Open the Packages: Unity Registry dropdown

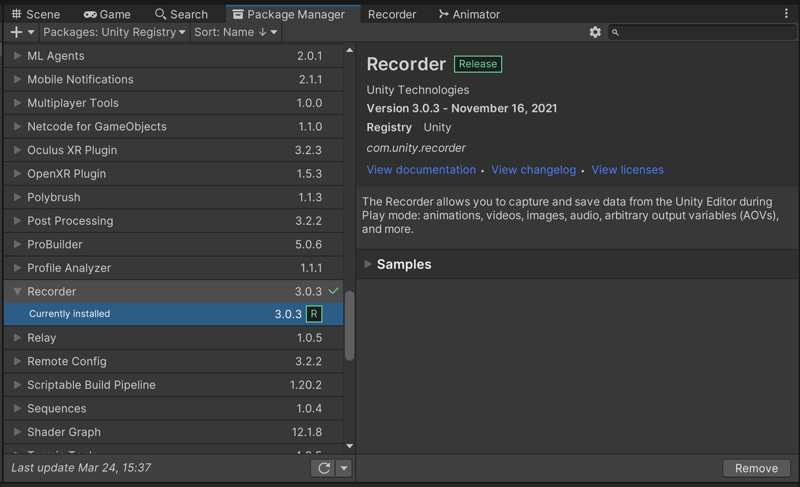pos(114,32)
